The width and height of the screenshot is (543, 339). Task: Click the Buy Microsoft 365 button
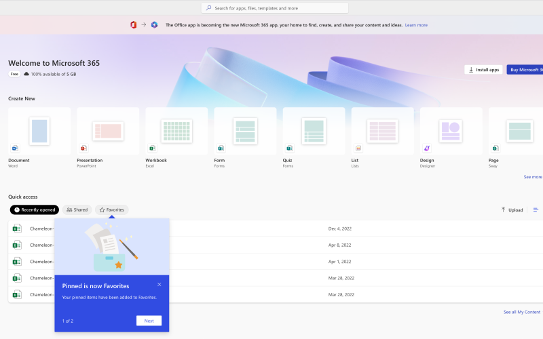[525, 70]
